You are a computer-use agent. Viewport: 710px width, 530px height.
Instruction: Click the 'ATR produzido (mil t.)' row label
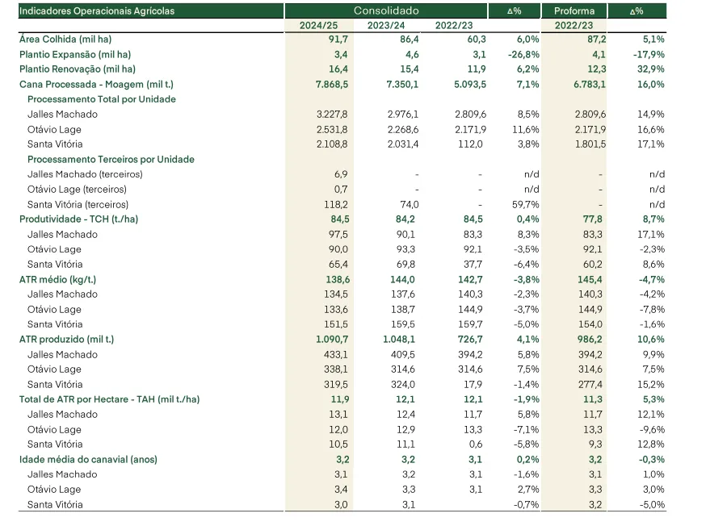66,340
